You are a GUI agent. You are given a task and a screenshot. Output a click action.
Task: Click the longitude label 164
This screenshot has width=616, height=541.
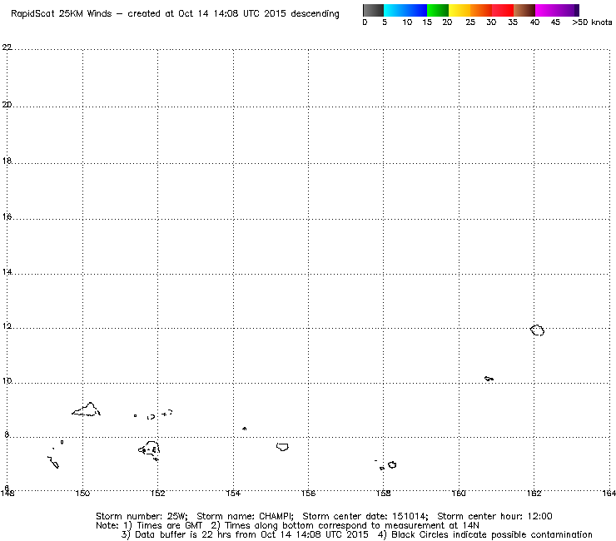(x=609, y=493)
